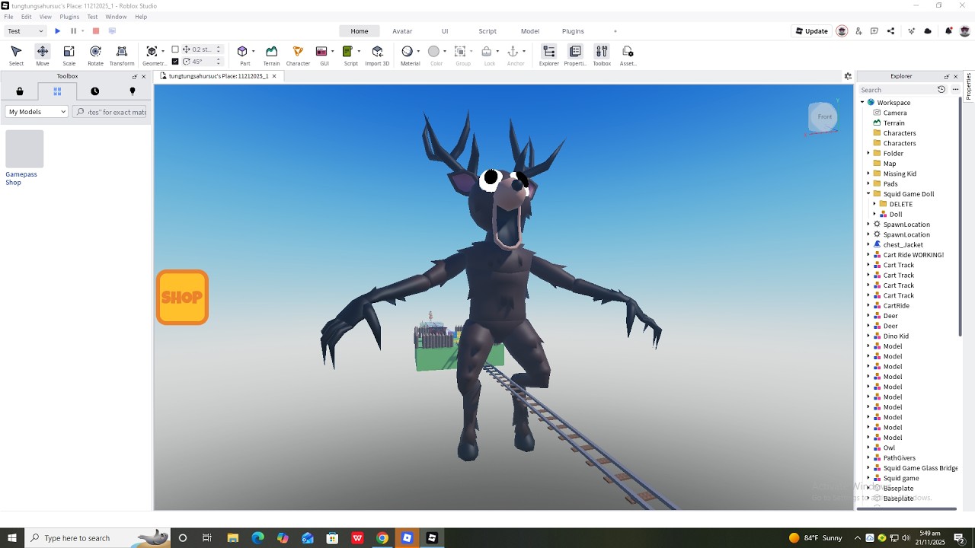Click the Update button
Screen dimensions: 975x548
pyautogui.click(x=811, y=31)
